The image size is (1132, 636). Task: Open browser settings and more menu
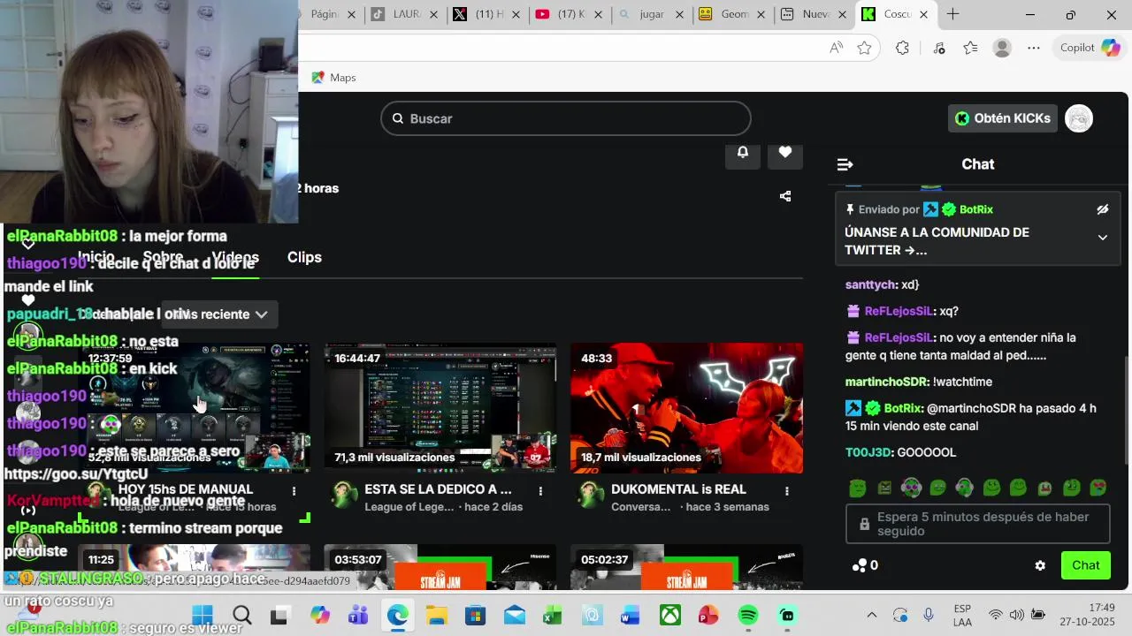click(1033, 48)
